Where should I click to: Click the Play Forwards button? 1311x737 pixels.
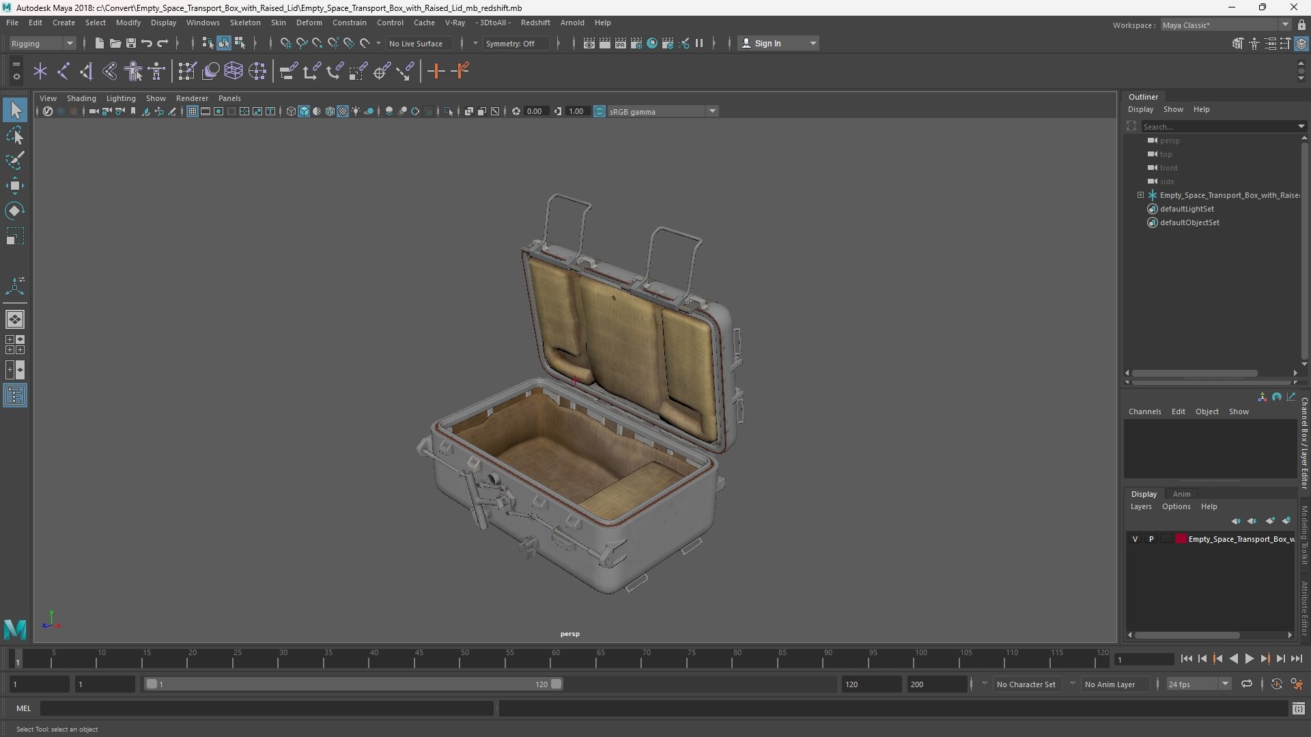[x=1249, y=659]
